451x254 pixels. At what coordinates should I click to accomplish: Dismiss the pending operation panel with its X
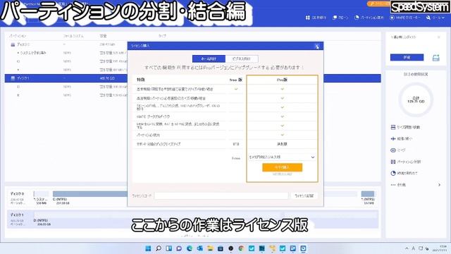coord(438,37)
